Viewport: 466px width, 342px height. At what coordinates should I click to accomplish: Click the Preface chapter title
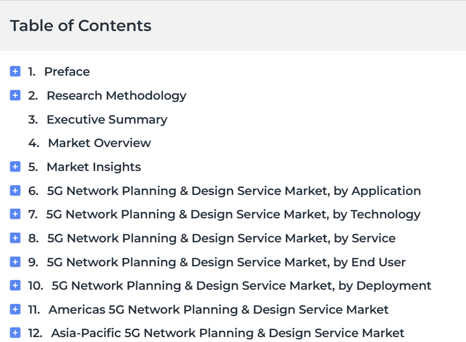coord(67,72)
